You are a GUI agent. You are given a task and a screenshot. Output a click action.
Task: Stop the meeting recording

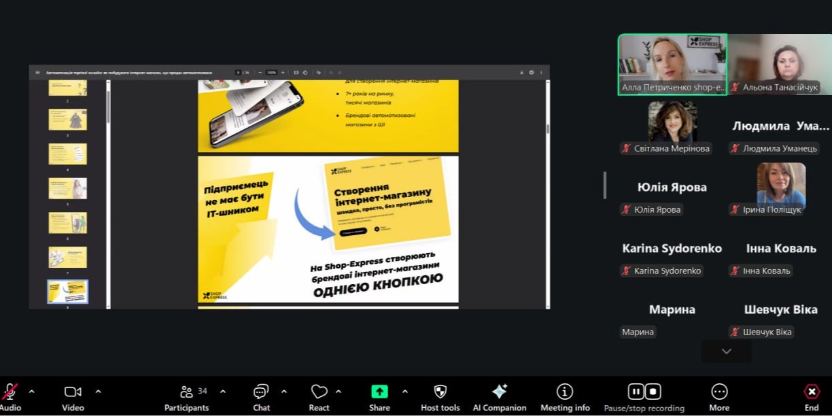[653, 392]
